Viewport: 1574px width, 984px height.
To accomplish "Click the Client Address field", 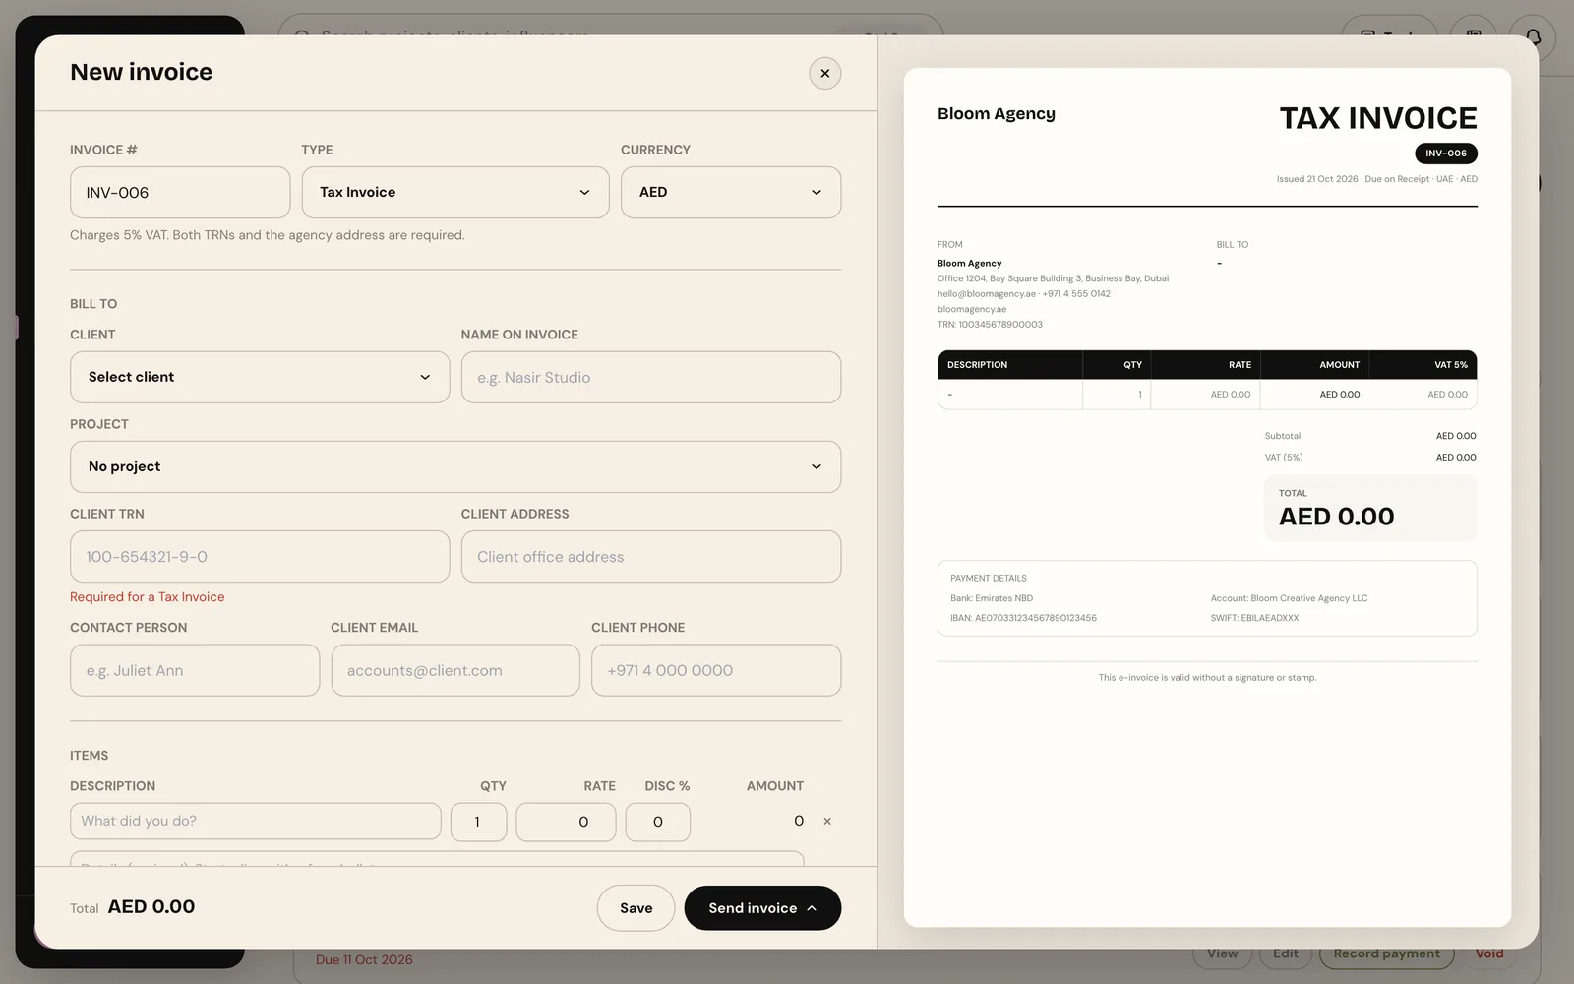I will 651,557.
